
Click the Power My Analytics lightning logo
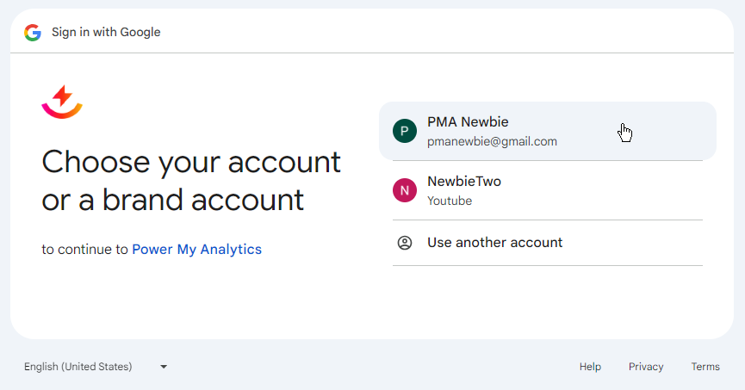click(x=61, y=102)
